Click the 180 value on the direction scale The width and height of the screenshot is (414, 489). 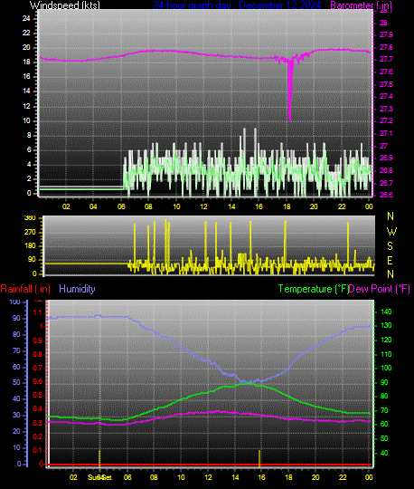click(30, 245)
